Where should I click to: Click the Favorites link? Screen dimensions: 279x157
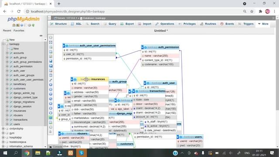19,31
